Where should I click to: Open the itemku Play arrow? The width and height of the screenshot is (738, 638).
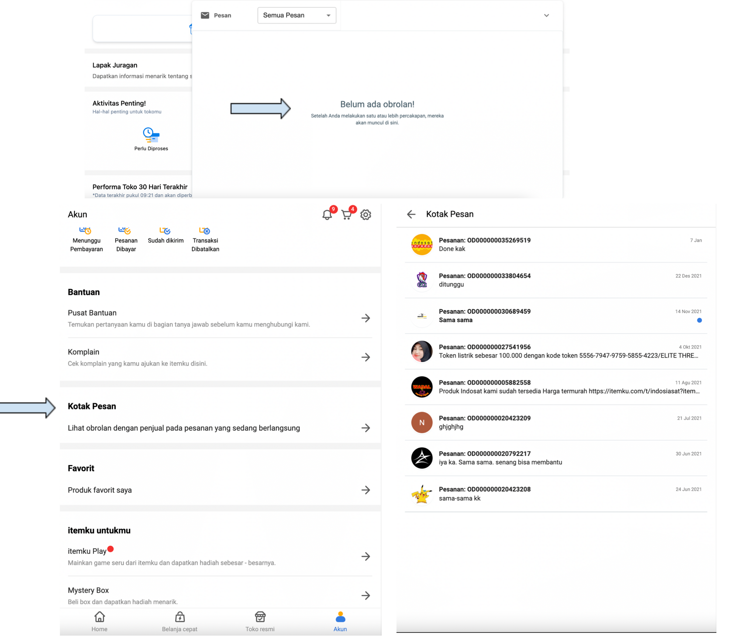pos(365,556)
